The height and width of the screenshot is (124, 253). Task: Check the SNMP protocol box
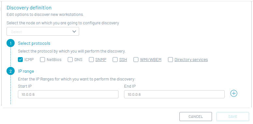(x=91, y=60)
